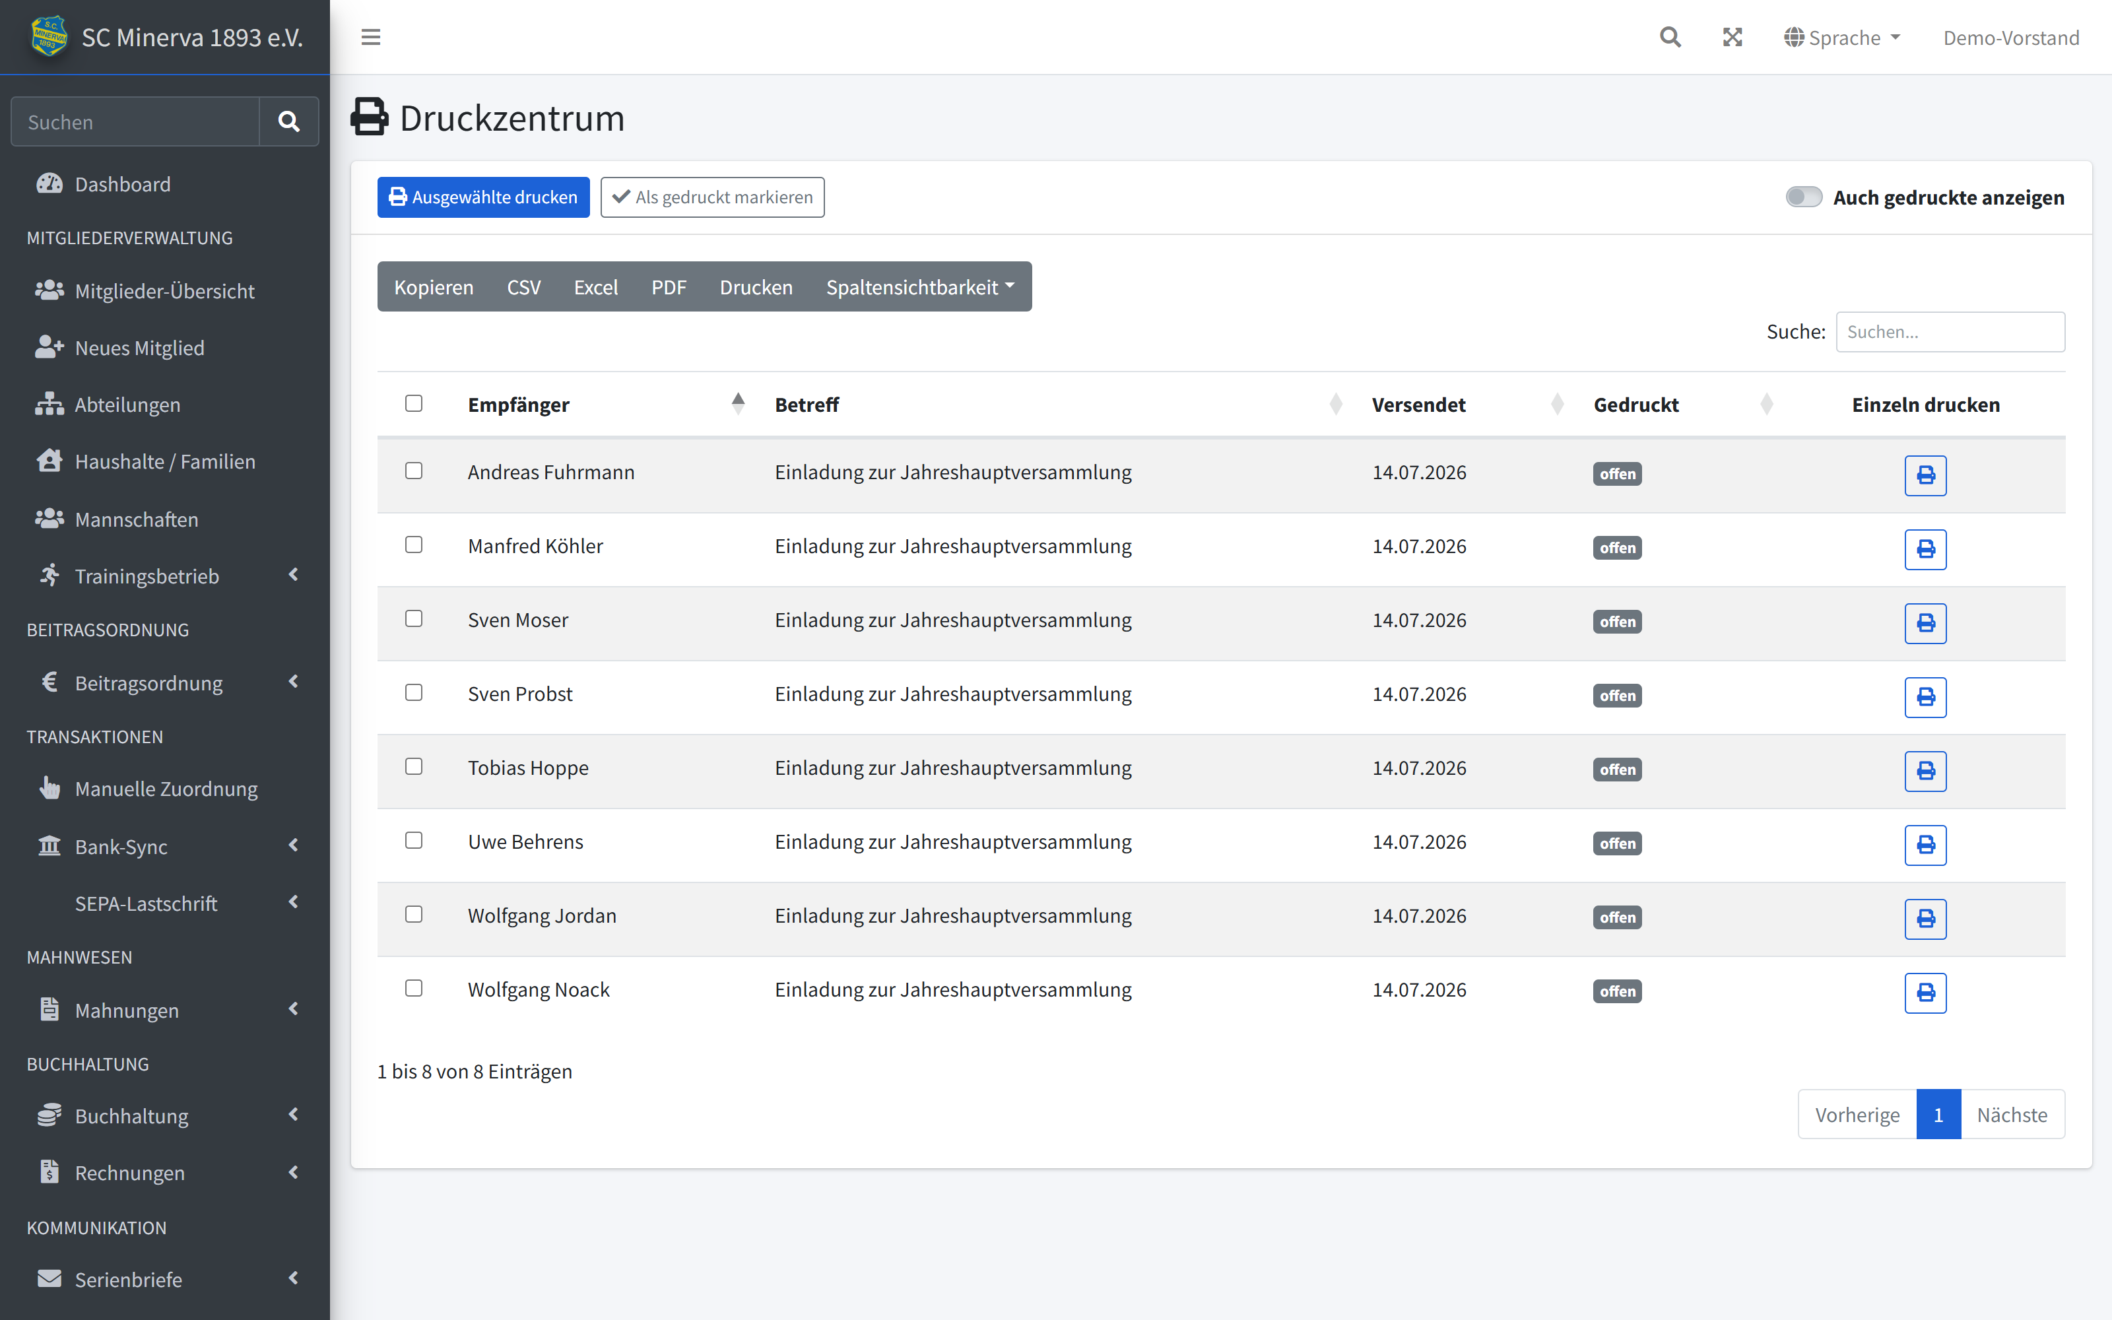Open Mitglieder-Übersicht in sidebar
This screenshot has height=1320, width=2112.
click(165, 290)
